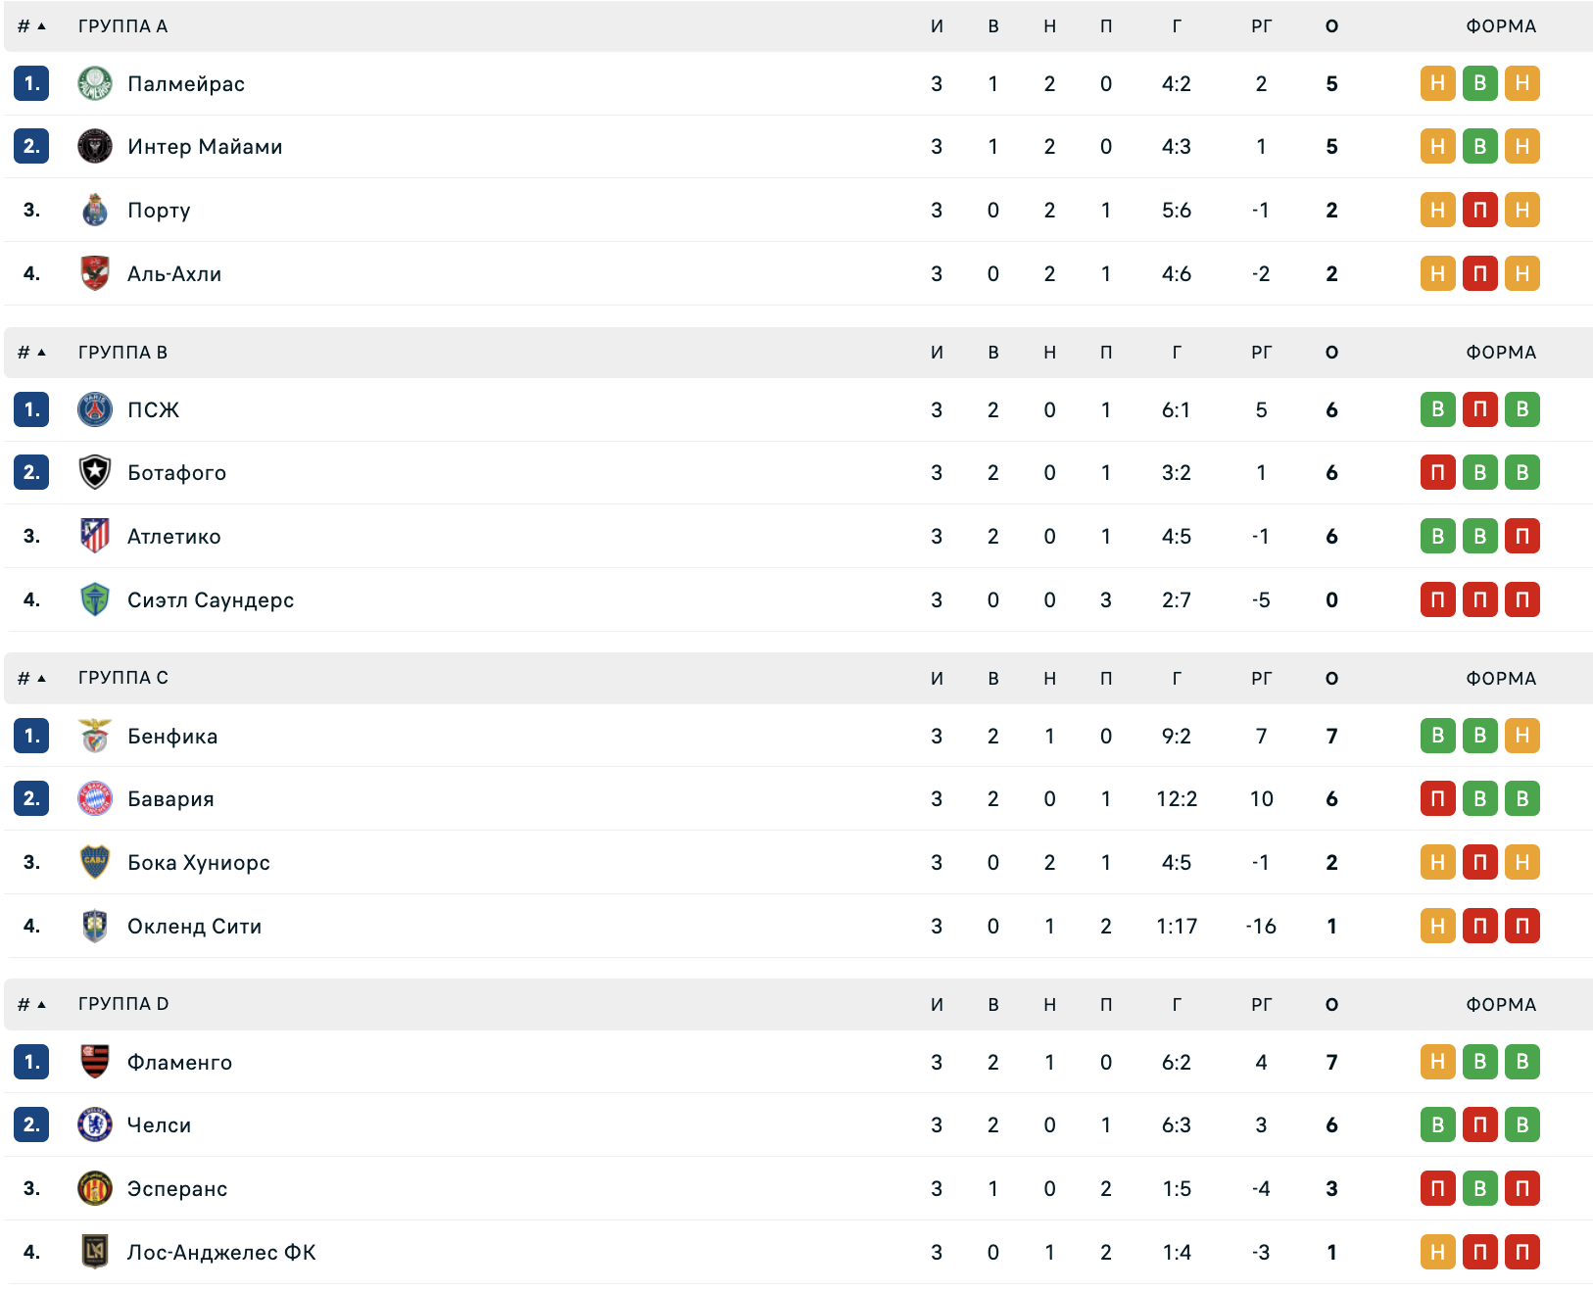
Task: Sort Group C by goal difference РГ
Action: click(x=1261, y=678)
